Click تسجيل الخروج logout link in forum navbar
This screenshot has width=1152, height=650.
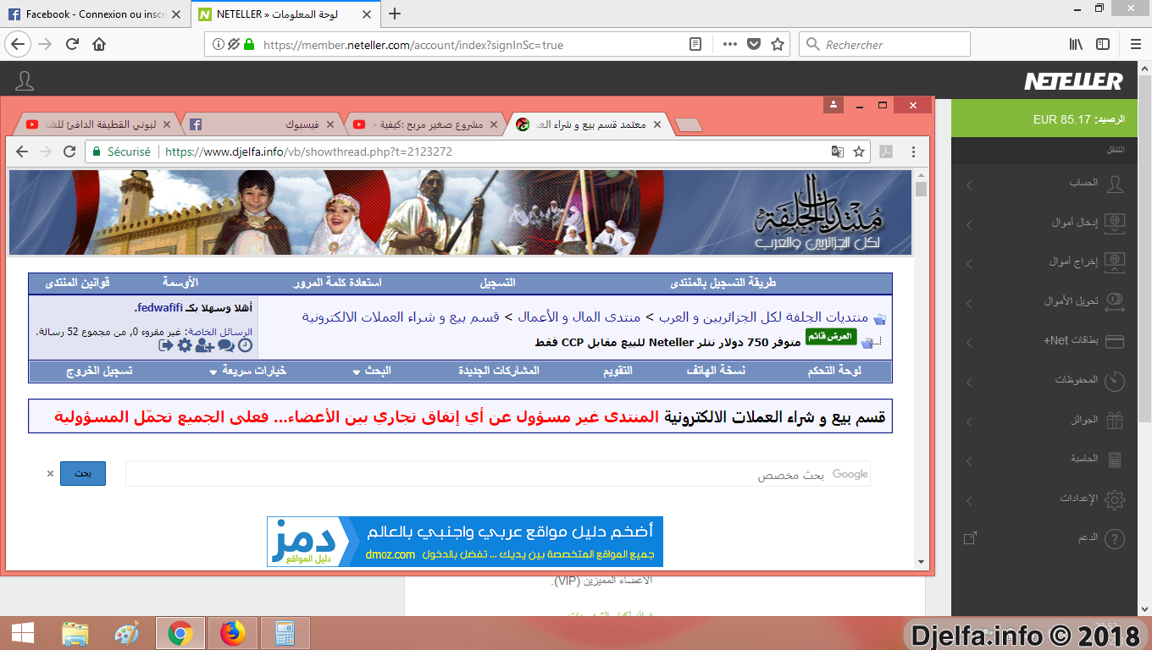(100, 371)
